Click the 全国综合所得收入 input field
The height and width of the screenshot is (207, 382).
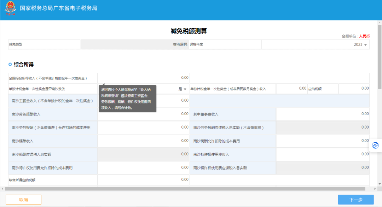pos(144,78)
